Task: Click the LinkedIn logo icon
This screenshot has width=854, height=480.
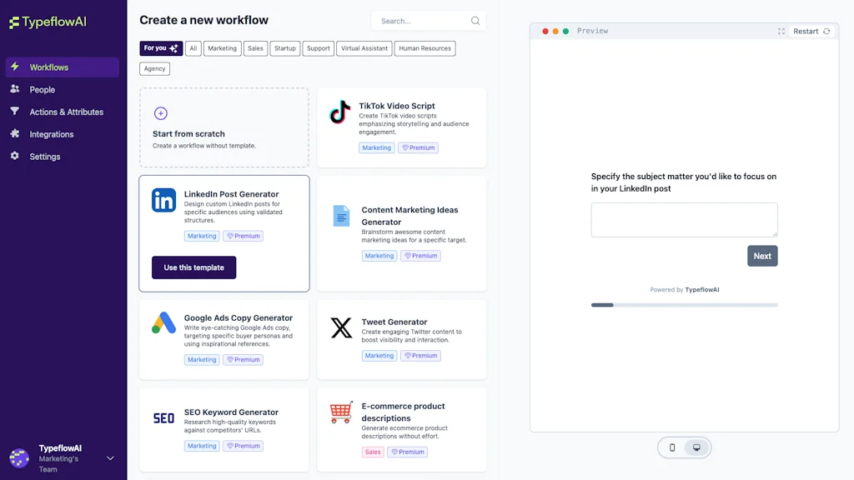Action: 164,200
